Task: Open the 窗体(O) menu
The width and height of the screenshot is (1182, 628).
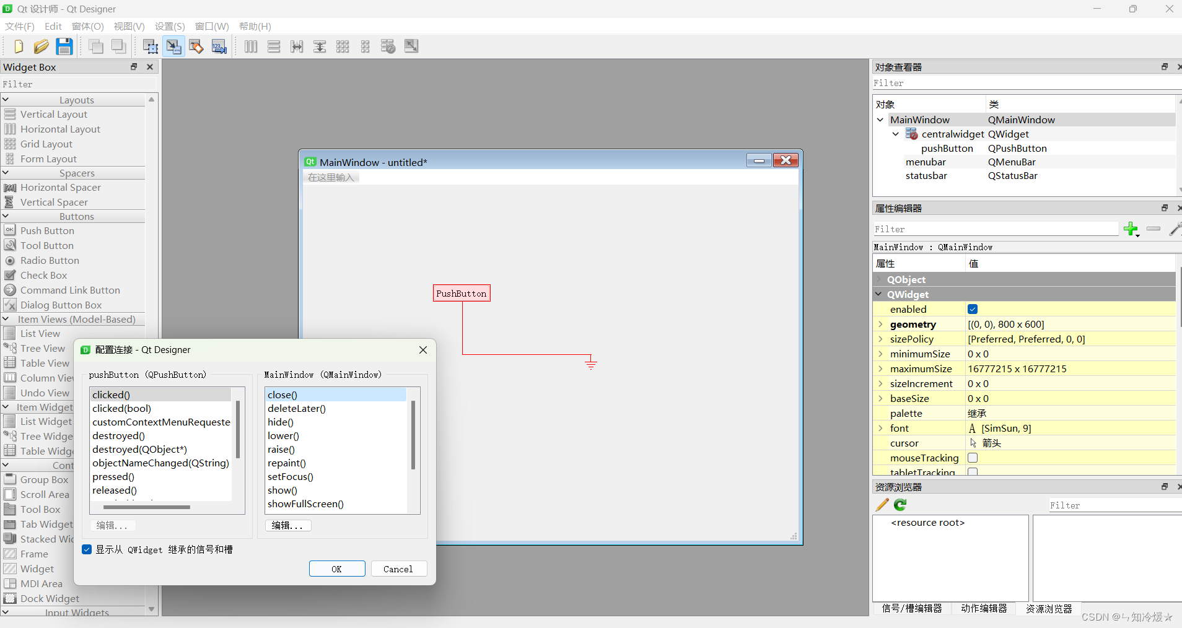Action: (x=87, y=26)
